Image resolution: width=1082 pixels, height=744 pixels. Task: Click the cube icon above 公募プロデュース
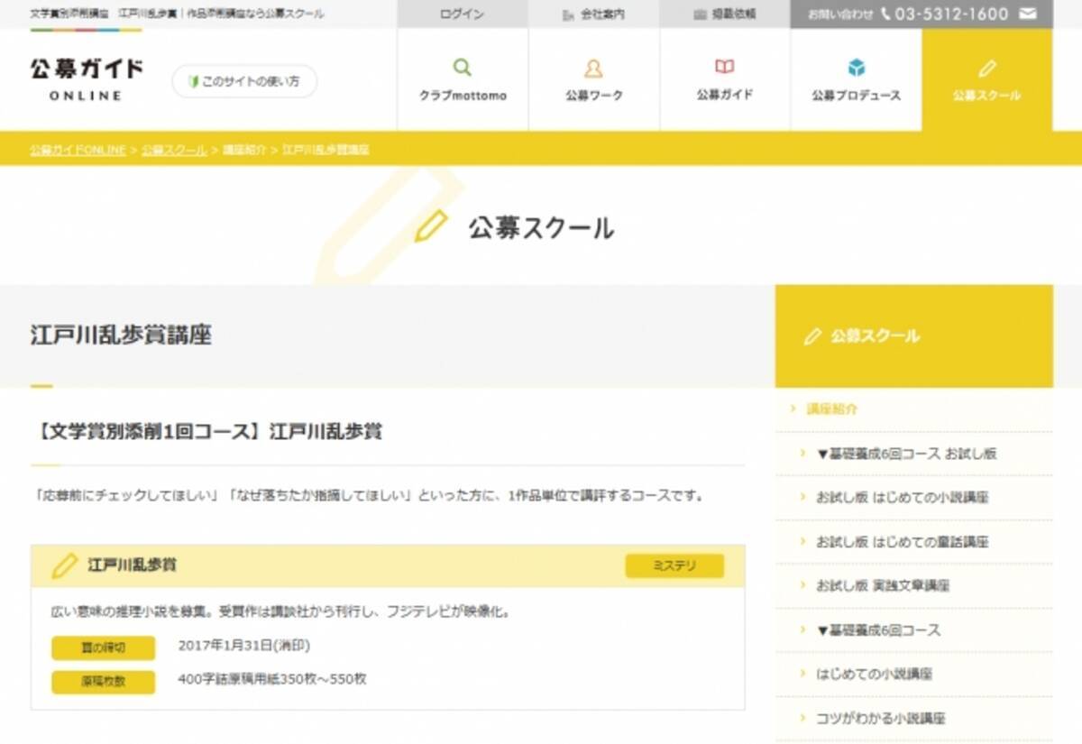[855, 67]
